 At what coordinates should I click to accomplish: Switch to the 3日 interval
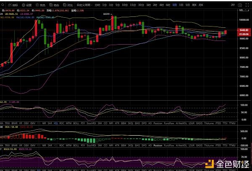click(181, 5)
